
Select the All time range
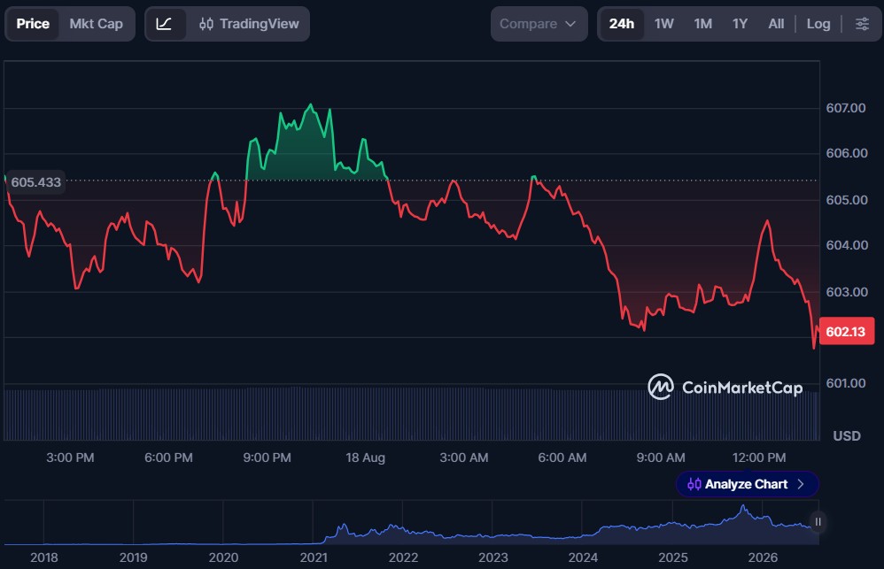click(x=776, y=24)
